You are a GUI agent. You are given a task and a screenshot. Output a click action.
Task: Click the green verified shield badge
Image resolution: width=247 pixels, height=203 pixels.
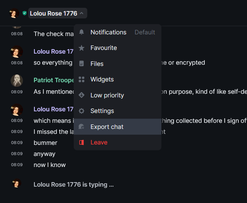(x=25, y=14)
